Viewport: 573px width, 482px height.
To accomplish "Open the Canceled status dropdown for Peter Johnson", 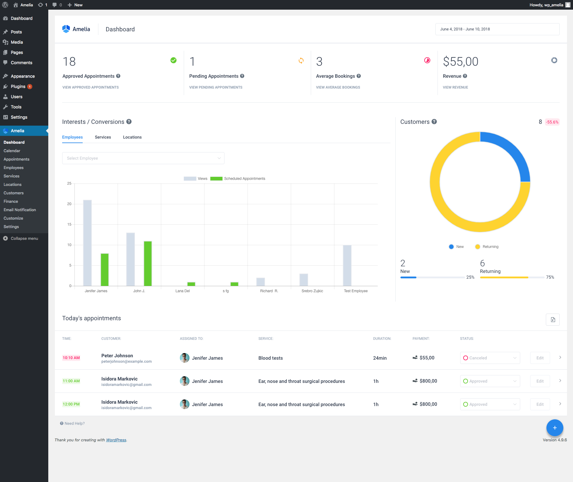I will [490, 358].
